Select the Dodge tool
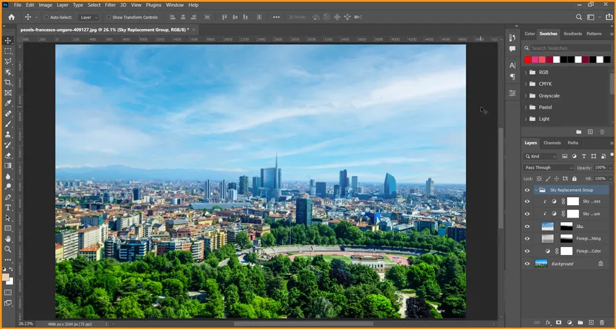 click(8, 187)
